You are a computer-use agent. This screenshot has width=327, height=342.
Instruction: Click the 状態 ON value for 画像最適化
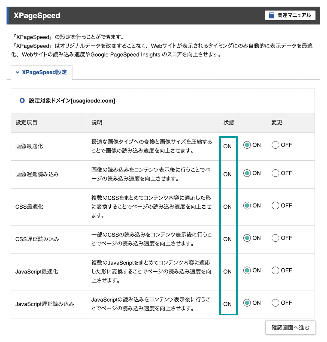[228, 146]
